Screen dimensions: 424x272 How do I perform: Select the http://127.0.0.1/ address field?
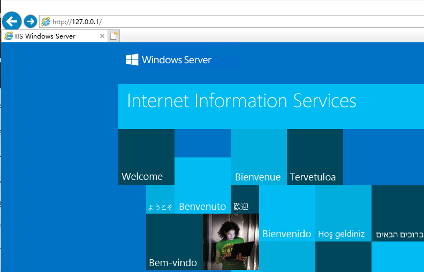coord(231,21)
